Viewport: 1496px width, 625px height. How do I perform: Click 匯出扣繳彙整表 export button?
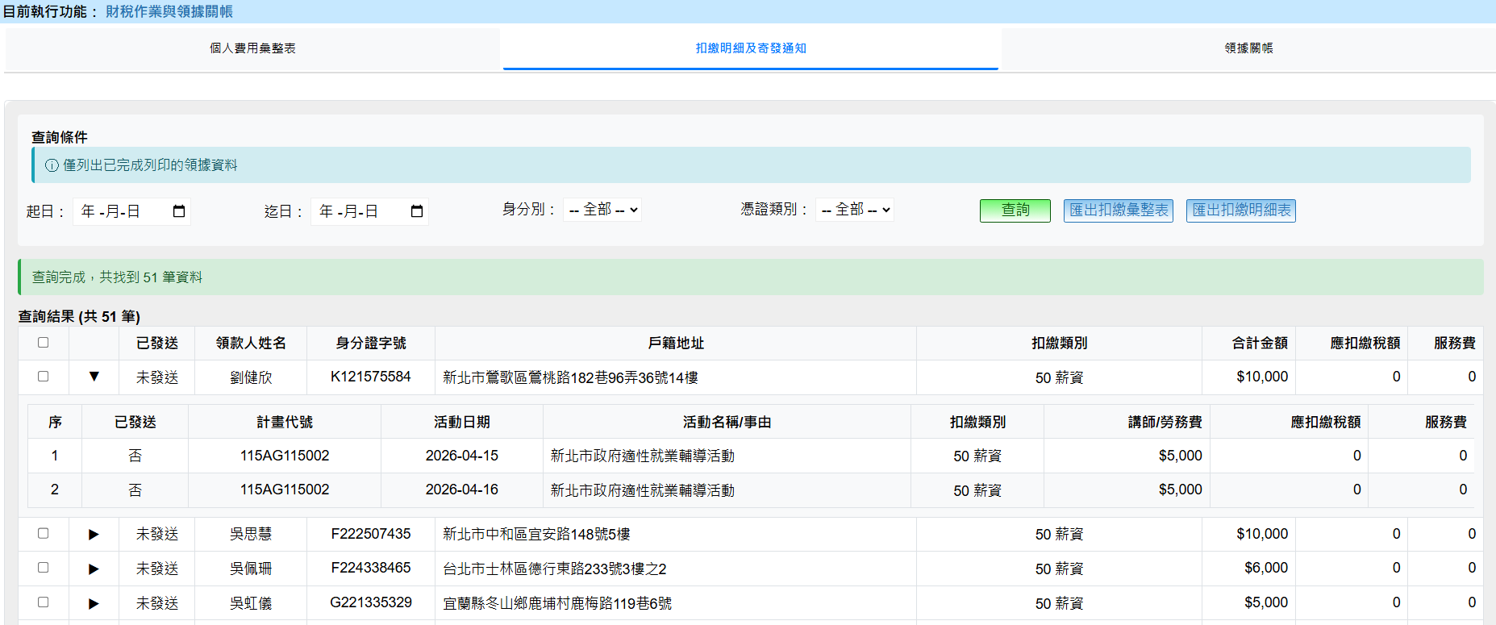[x=1119, y=210]
